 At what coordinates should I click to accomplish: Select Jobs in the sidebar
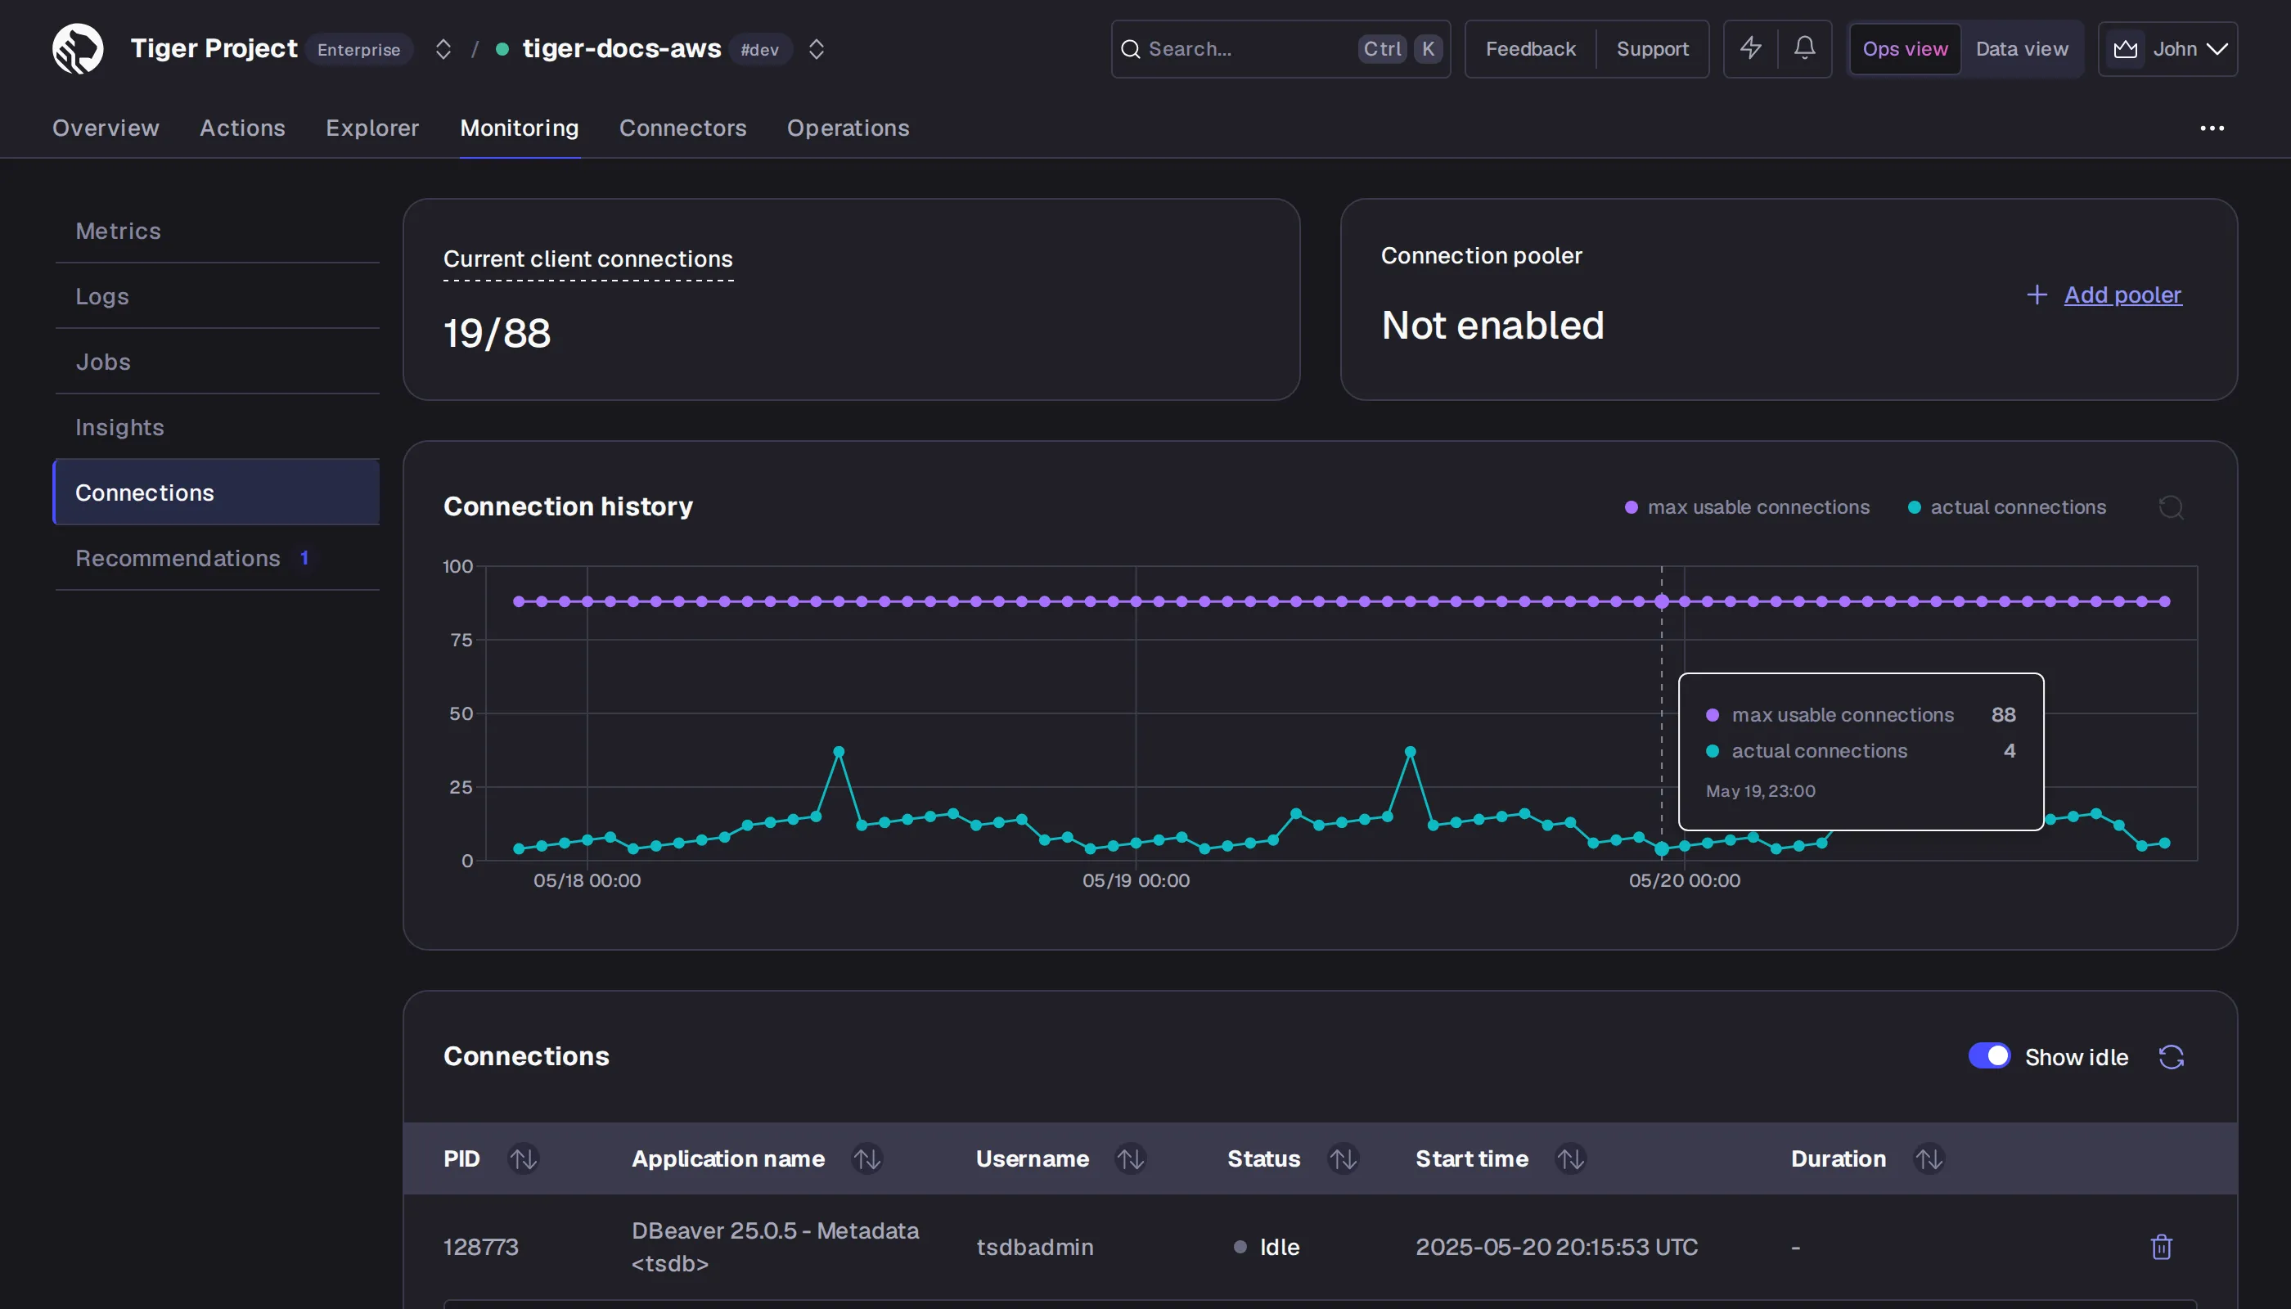tap(217, 362)
